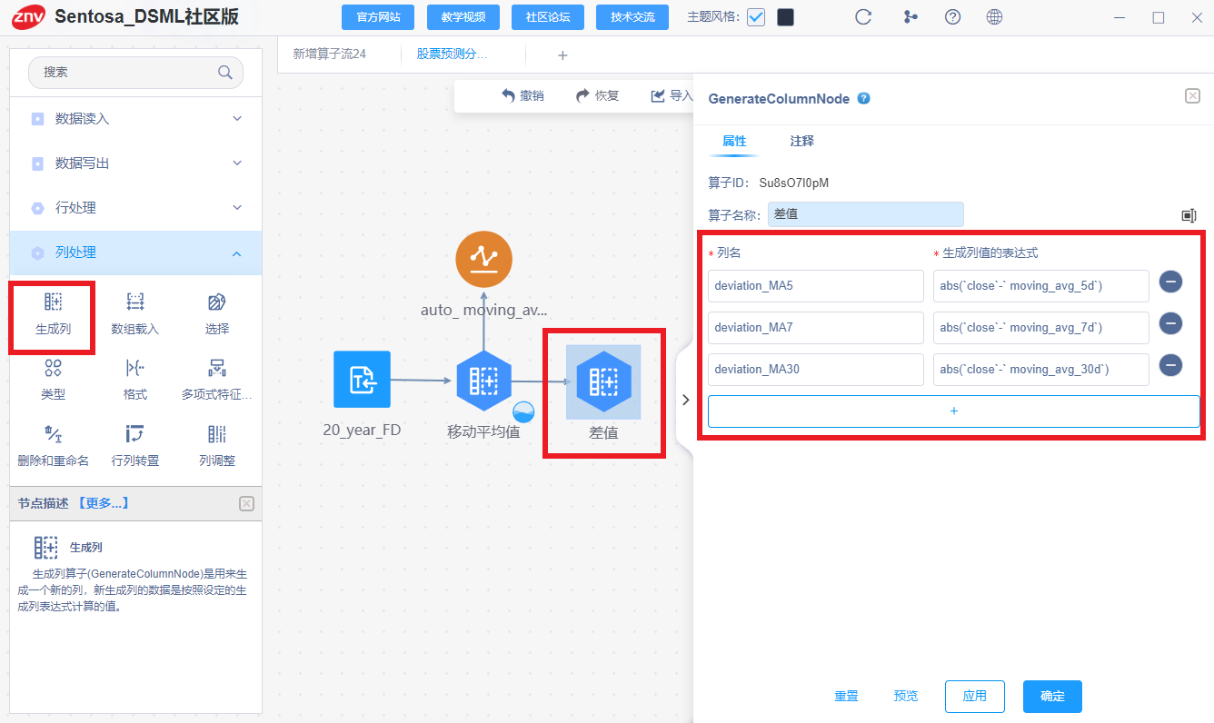Image resolution: width=1214 pixels, height=723 pixels.
Task: Click the refresh icon in title bar
Action: 864,17
